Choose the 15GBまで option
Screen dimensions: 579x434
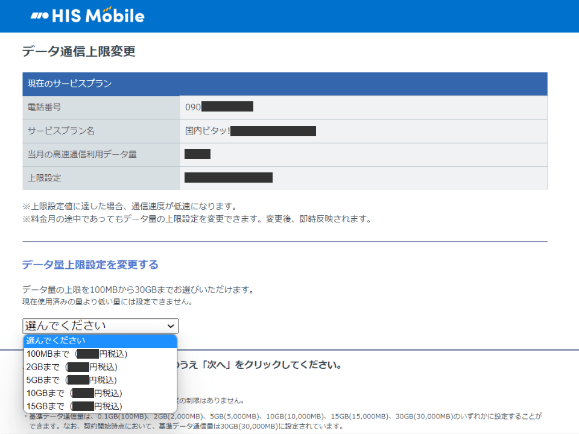click(101, 406)
